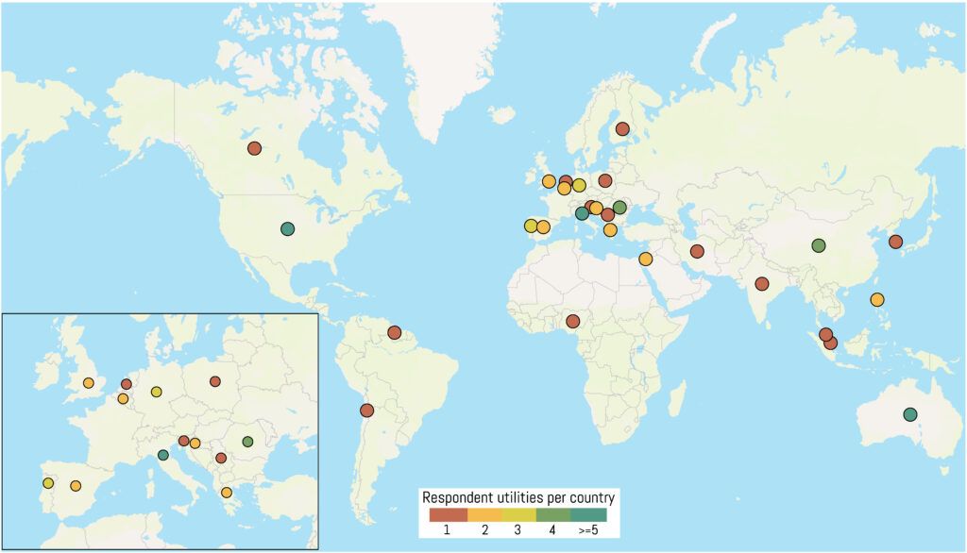
Task: Select the teal marker over the United States
Action: tap(287, 228)
